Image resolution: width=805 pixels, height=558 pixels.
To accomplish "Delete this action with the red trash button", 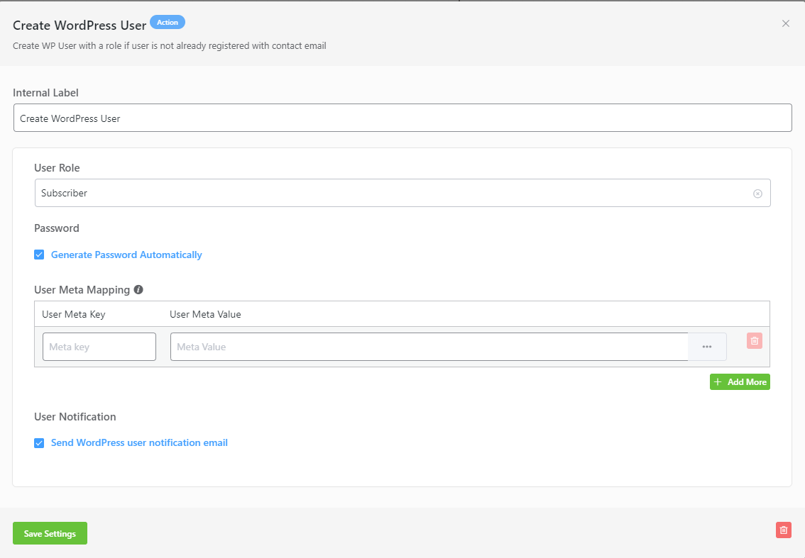I will tap(784, 530).
